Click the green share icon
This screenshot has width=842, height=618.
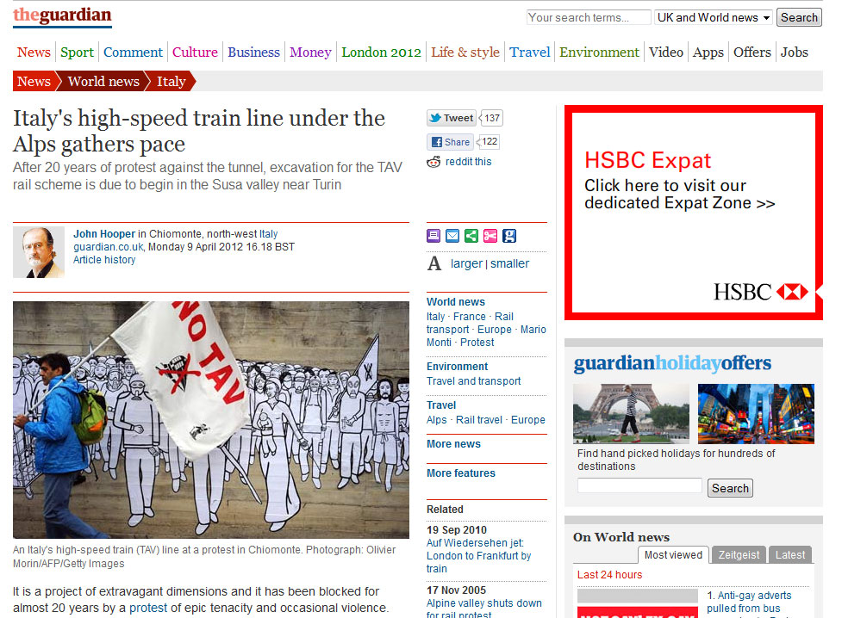(471, 236)
